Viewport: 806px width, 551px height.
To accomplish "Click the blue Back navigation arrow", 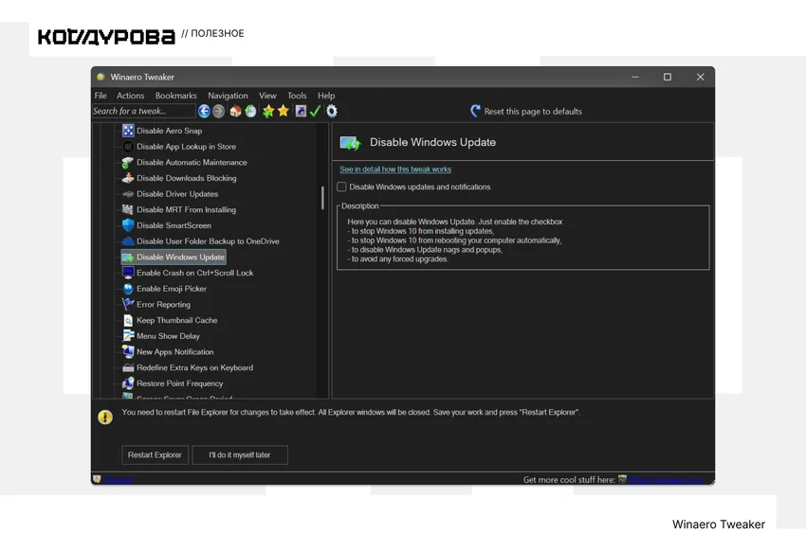I will (204, 111).
